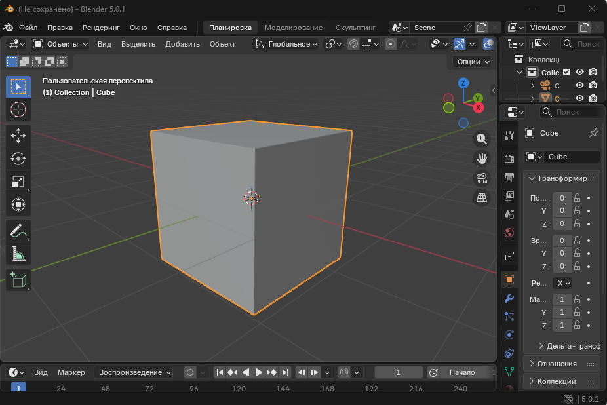
Task: Open the View Layer properties tab
Action: pos(509,195)
